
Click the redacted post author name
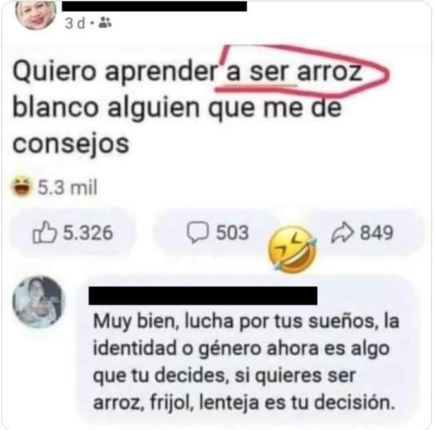point(154,6)
